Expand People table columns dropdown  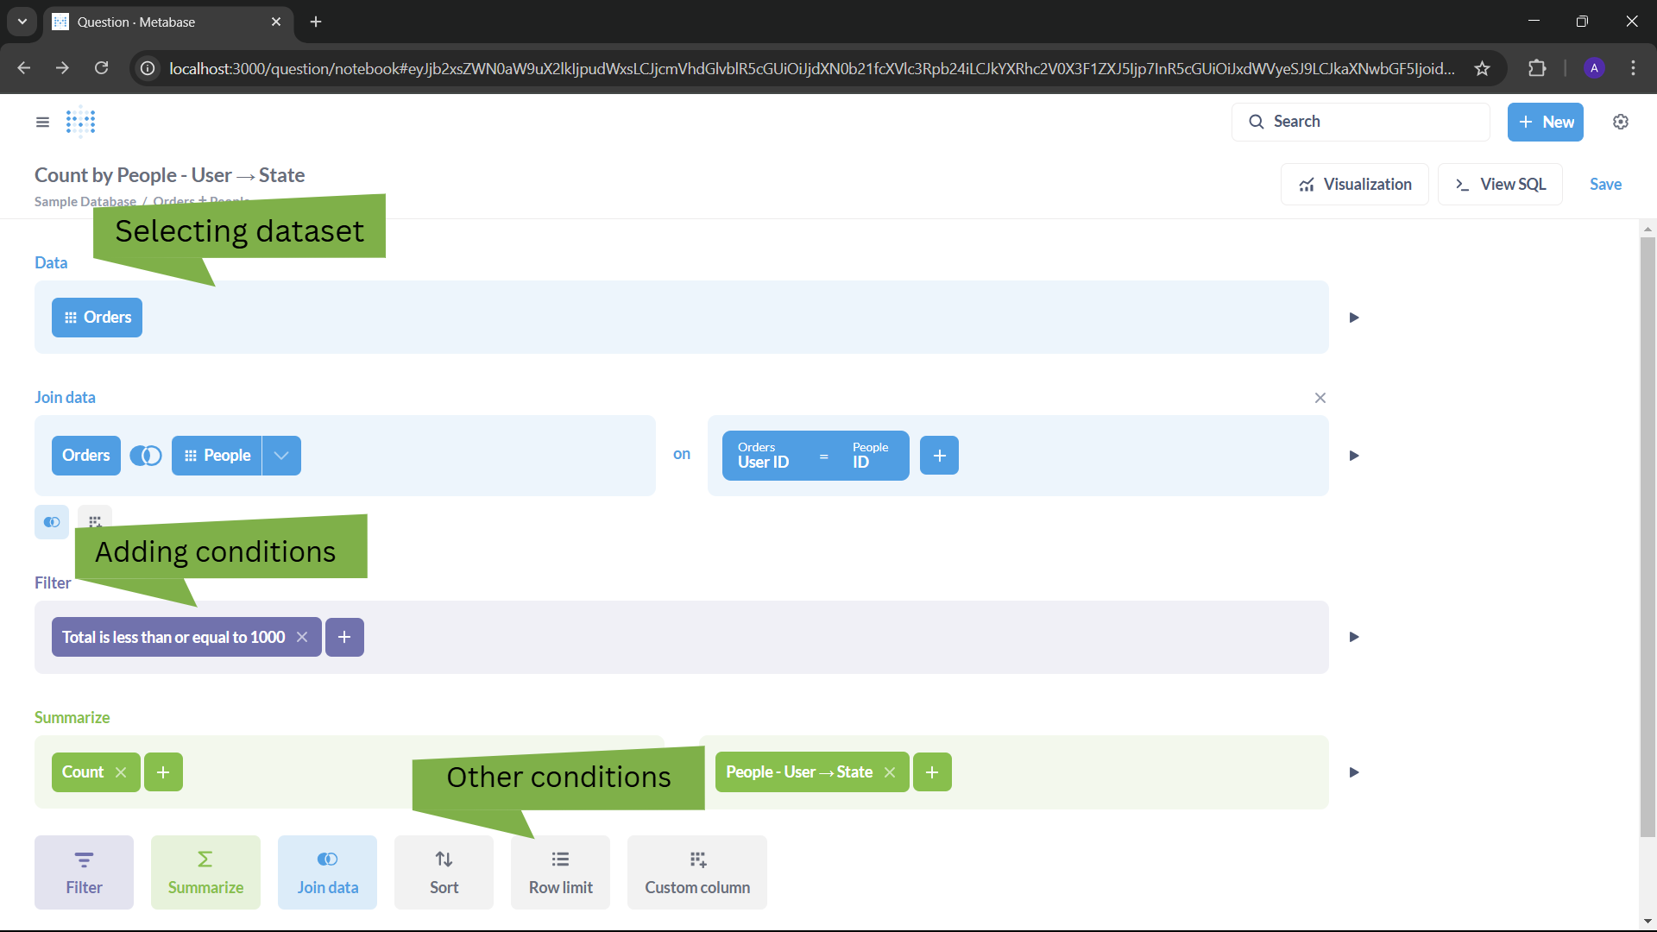[x=281, y=456]
